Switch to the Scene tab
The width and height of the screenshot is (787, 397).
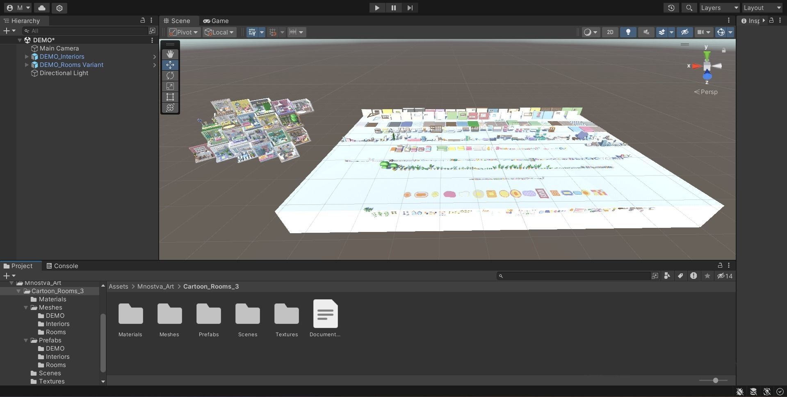[177, 21]
